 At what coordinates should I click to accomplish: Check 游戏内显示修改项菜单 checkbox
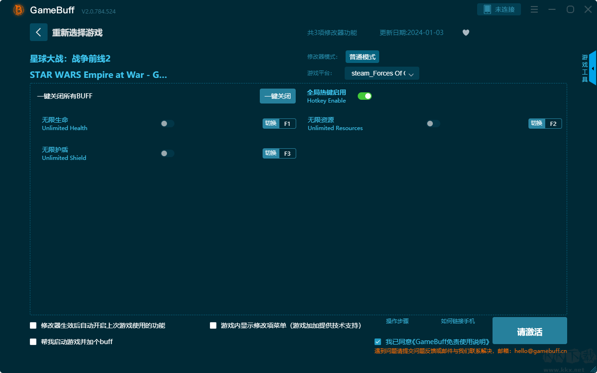(x=213, y=325)
